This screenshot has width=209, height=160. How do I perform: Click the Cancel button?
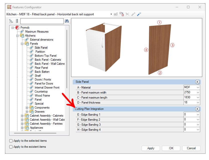tap(191, 148)
